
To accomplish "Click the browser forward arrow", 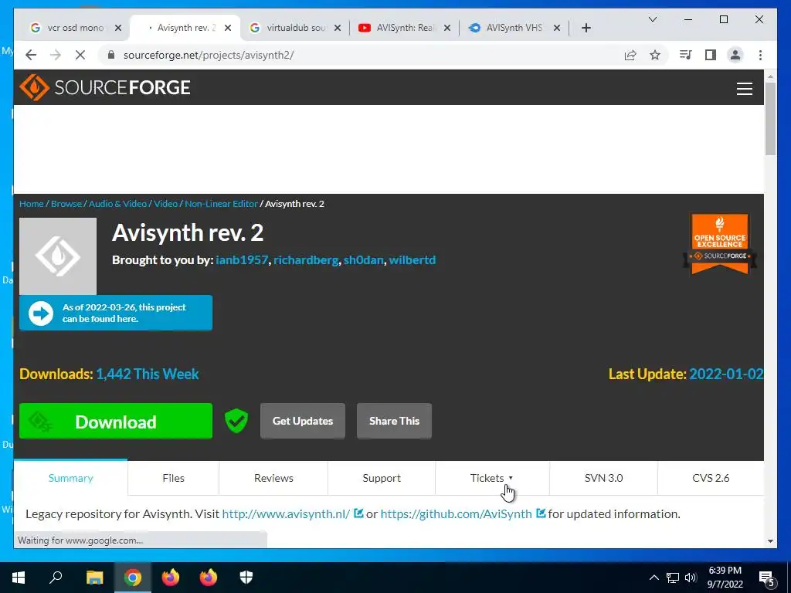I will (x=56, y=55).
